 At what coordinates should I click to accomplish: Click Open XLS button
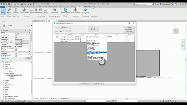(x=63, y=27)
